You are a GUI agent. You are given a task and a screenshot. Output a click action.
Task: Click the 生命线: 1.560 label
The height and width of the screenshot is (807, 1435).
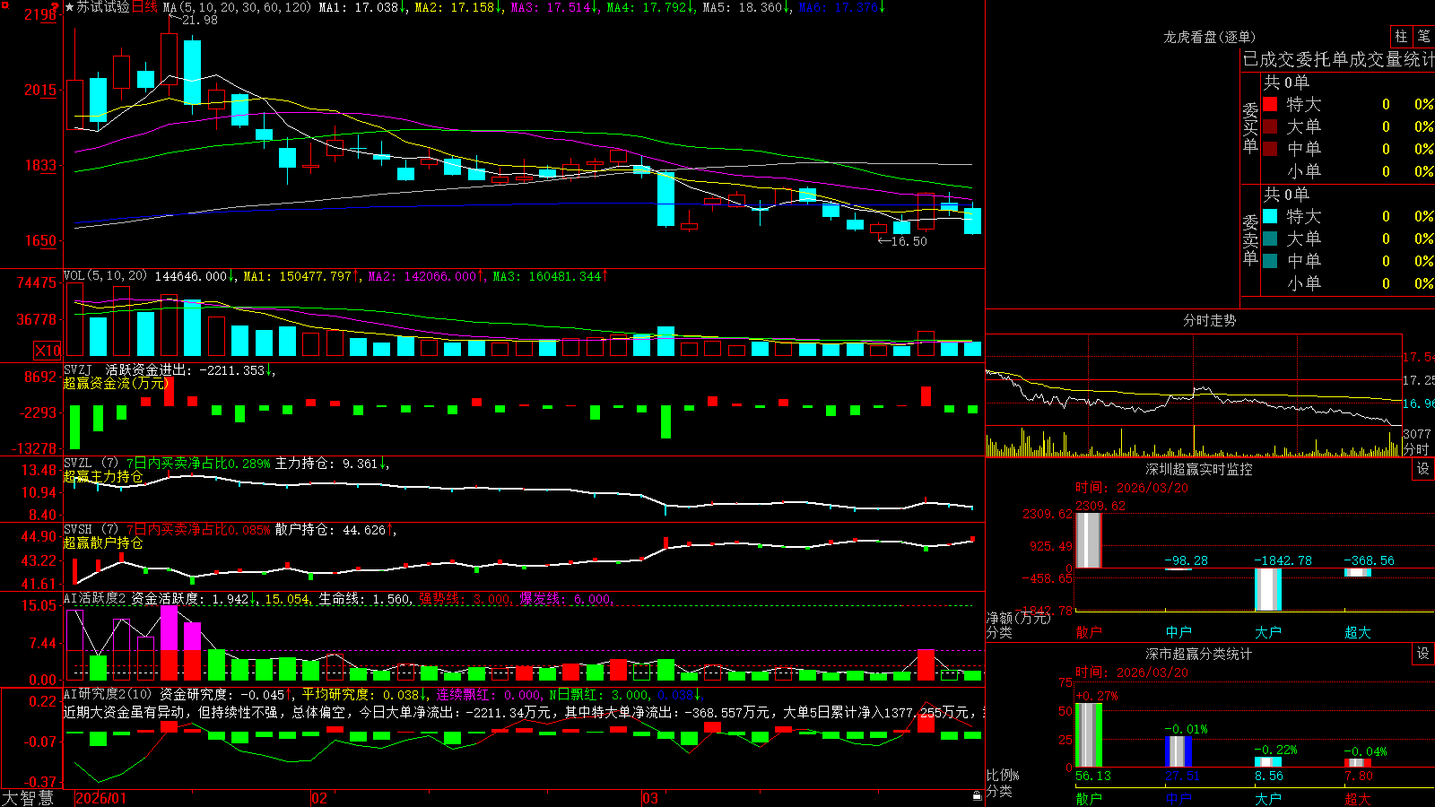pyautogui.click(x=365, y=599)
